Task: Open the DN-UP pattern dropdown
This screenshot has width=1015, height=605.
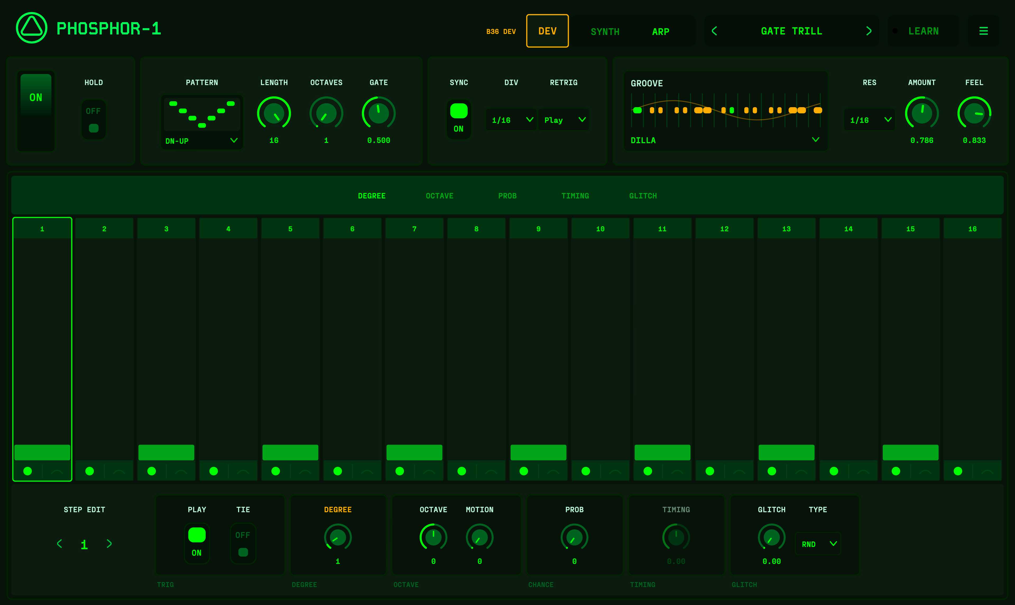Action: tap(202, 141)
